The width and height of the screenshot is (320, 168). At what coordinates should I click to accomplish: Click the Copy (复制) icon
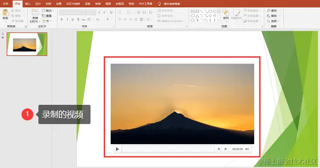click(13, 16)
